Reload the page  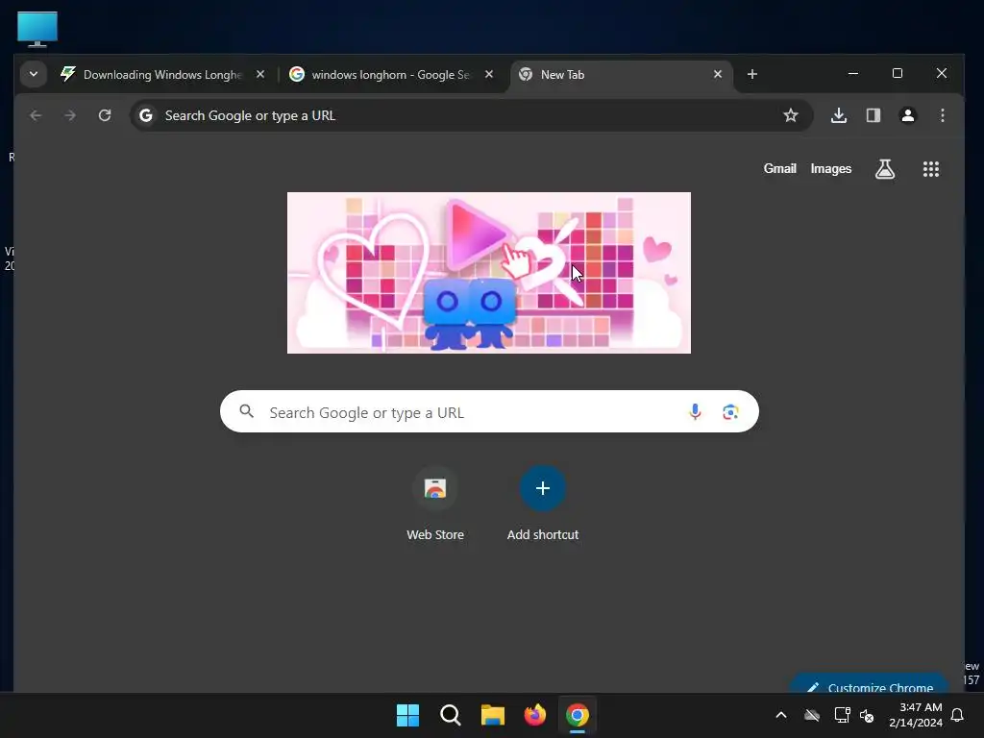[x=105, y=115]
